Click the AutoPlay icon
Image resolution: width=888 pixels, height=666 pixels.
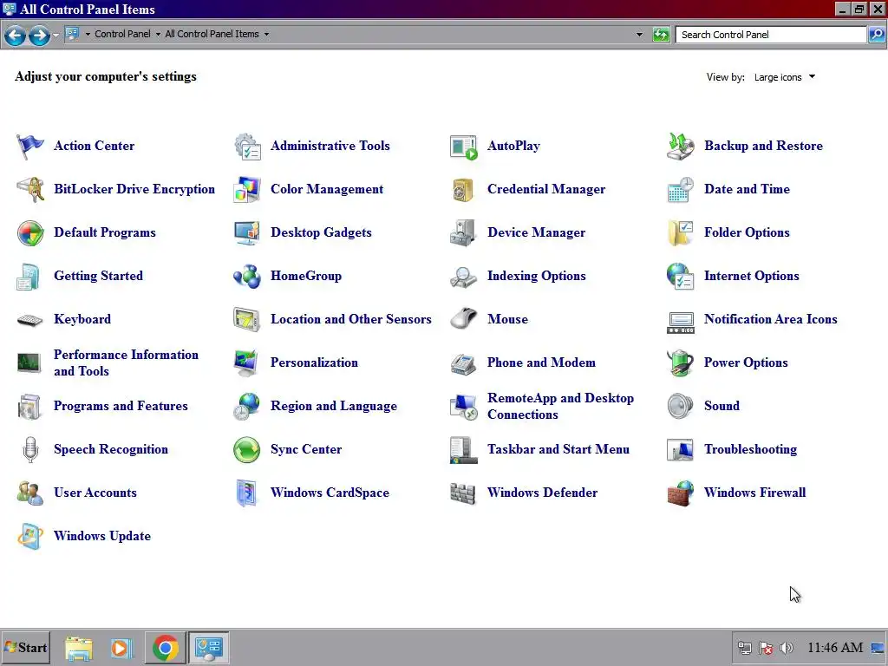point(463,146)
